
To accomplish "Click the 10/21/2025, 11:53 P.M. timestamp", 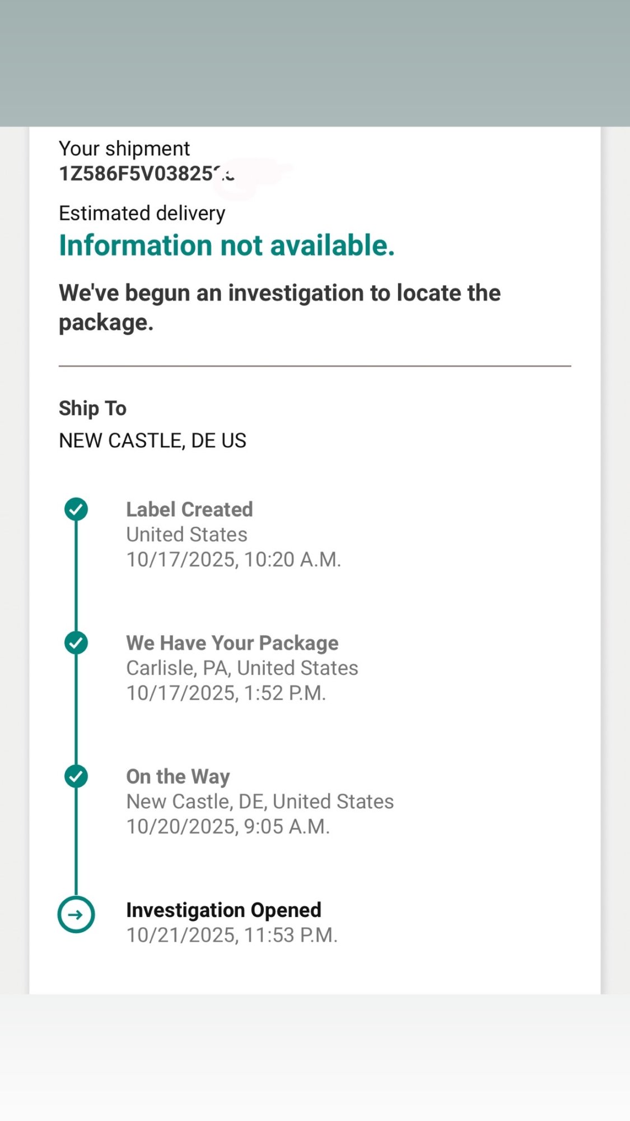I will 232,935.
